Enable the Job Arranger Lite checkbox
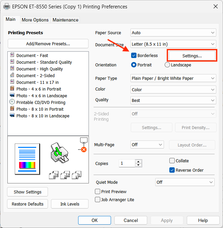 pyautogui.click(x=98, y=199)
